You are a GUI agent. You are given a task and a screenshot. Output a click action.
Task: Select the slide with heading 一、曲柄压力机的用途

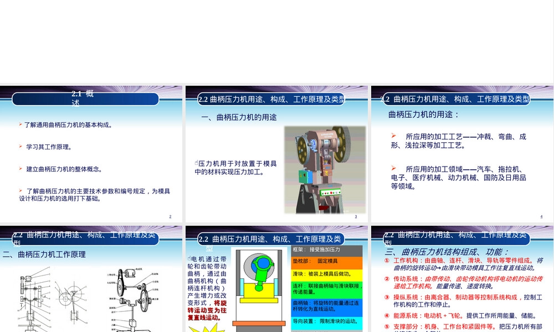tap(276, 154)
